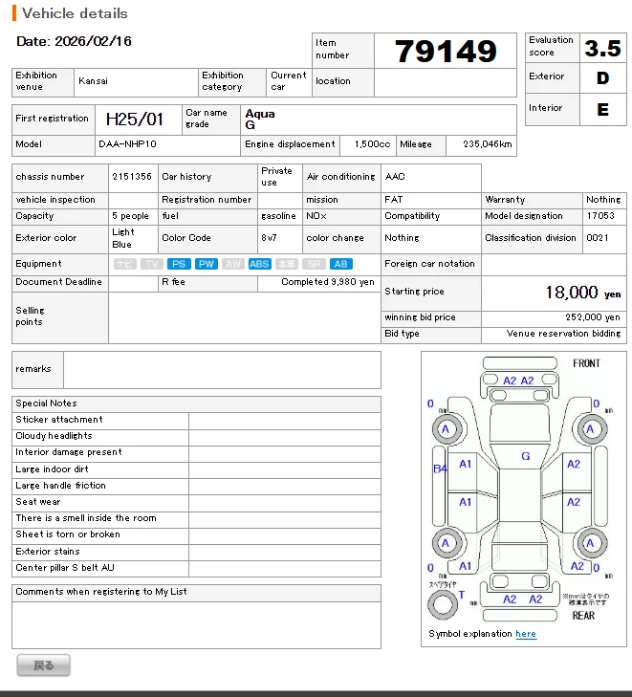Click the PS equipment badge
Screen dimensions: 632x697
[179, 264]
